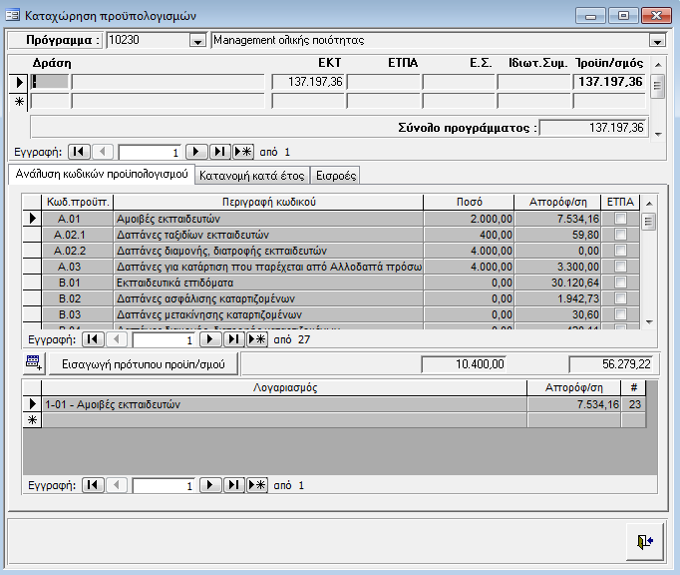This screenshot has width=680, height=575.
Task: Expand the program name dropdown arrow
Action: click(x=656, y=41)
